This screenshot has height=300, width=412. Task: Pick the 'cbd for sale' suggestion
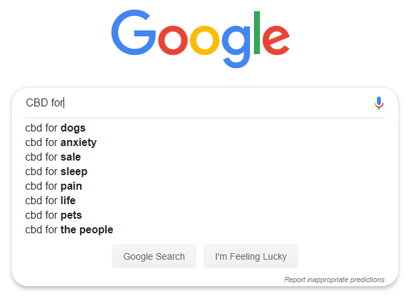53,157
